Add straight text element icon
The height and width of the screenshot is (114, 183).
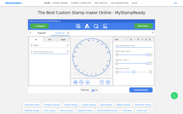point(87,26)
